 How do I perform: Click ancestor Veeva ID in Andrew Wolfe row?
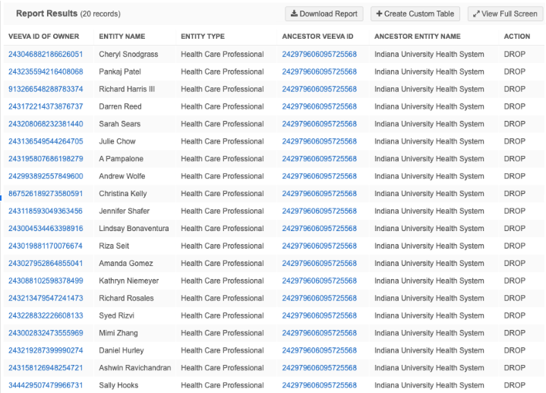pos(319,176)
